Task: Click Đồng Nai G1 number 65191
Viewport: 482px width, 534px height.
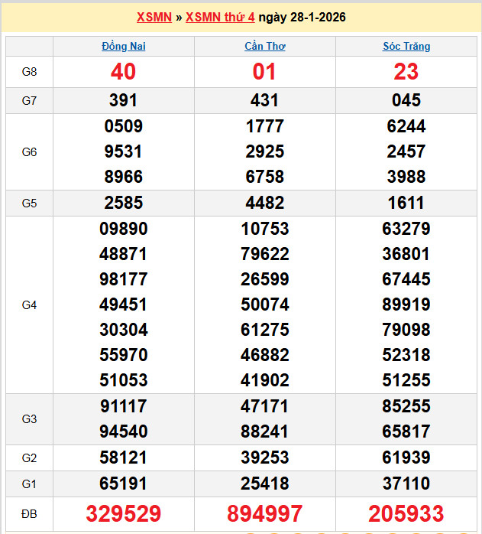Action: (x=124, y=484)
